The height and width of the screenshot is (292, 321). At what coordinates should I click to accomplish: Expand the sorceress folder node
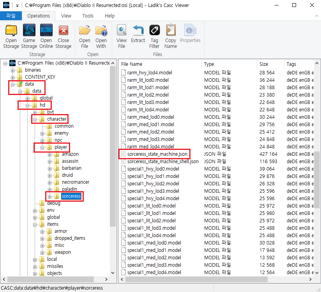coord(49,197)
